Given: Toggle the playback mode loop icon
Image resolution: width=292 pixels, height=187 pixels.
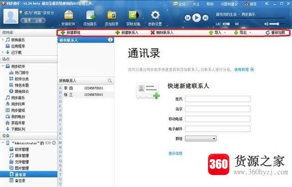Looking at the screenshot, I should (237, 24).
